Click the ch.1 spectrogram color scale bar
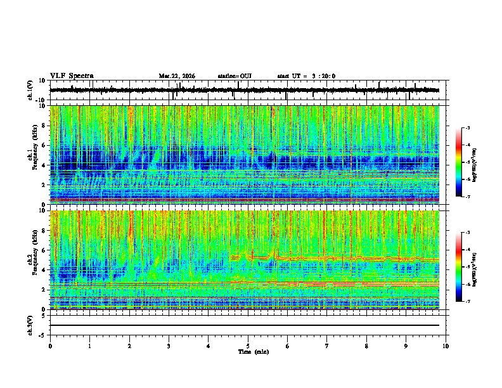Image resolution: width=502 pixels, height=388 pixels. pyautogui.click(x=459, y=162)
